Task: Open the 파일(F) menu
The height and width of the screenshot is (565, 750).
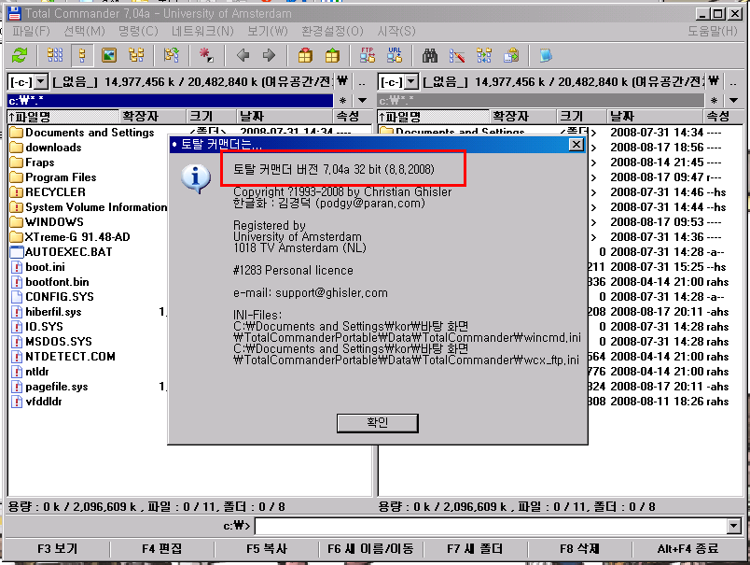Action: (x=31, y=31)
